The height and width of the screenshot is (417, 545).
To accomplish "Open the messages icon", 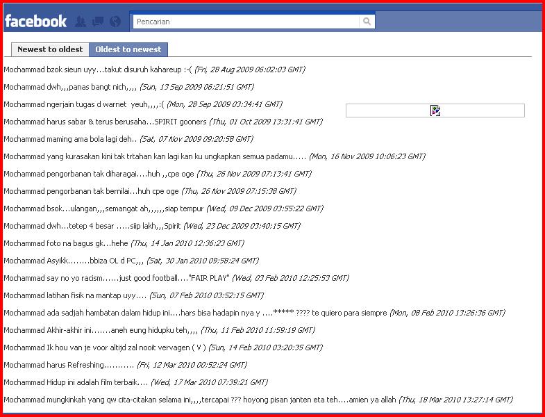I will (x=98, y=22).
